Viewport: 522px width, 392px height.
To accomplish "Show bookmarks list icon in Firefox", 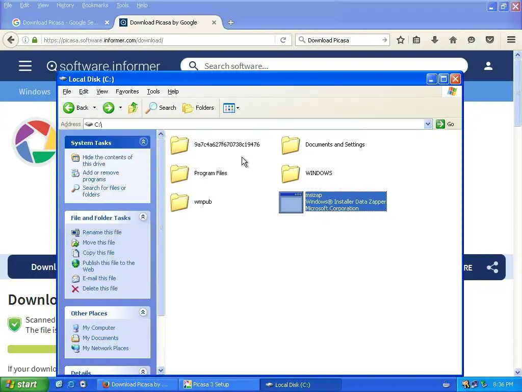I will pyautogui.click(x=416, y=40).
